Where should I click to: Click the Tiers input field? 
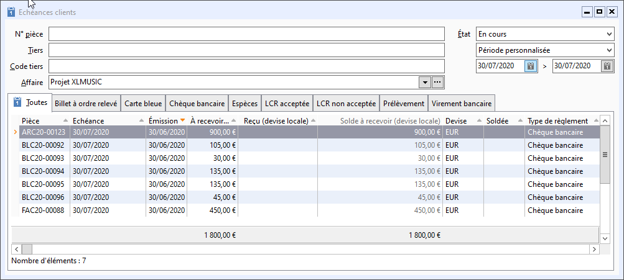coord(246,50)
